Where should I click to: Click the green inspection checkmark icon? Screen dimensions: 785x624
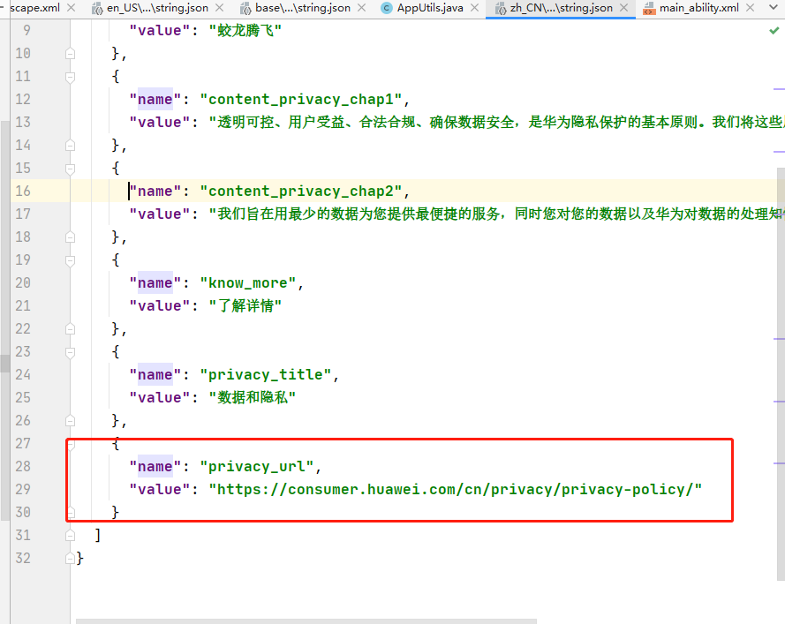774,31
